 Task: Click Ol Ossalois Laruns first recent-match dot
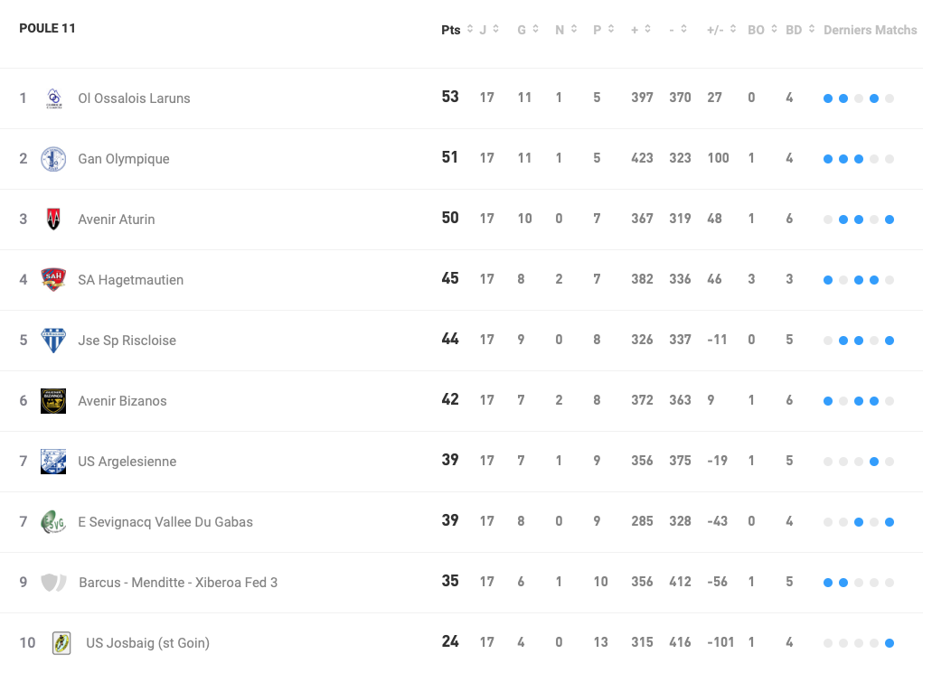(x=828, y=98)
